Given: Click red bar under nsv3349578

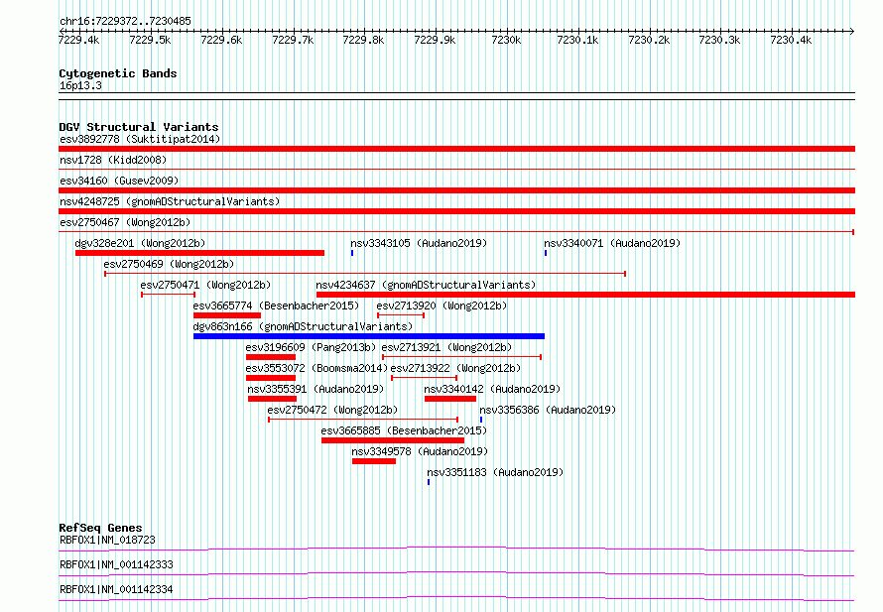Looking at the screenshot, I should pos(374,461).
